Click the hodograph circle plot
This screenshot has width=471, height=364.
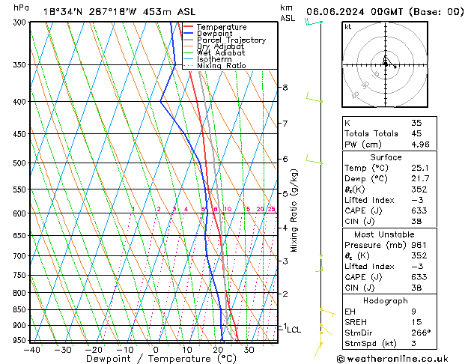point(385,64)
